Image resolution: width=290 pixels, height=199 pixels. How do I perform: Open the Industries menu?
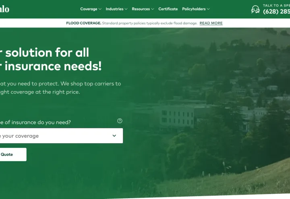[x=116, y=9]
